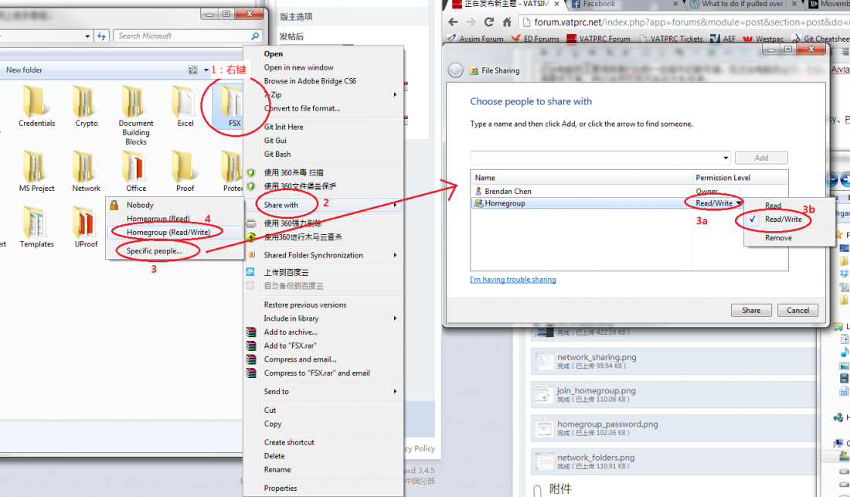The height and width of the screenshot is (497, 850).
Task: Click the Chrome reload page icon
Action: (x=489, y=22)
